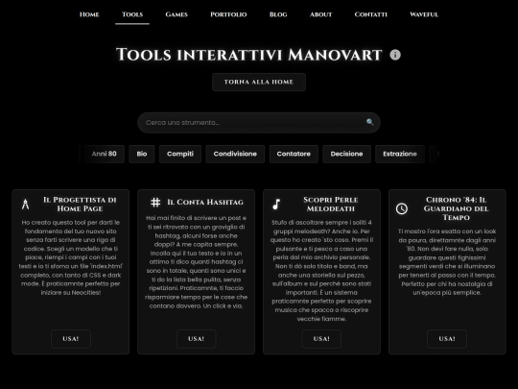
Task: Select the Bio filter tag
Action: 142,154
